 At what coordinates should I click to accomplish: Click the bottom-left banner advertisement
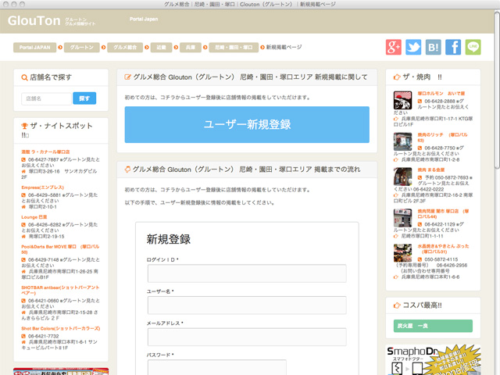coord(61,371)
